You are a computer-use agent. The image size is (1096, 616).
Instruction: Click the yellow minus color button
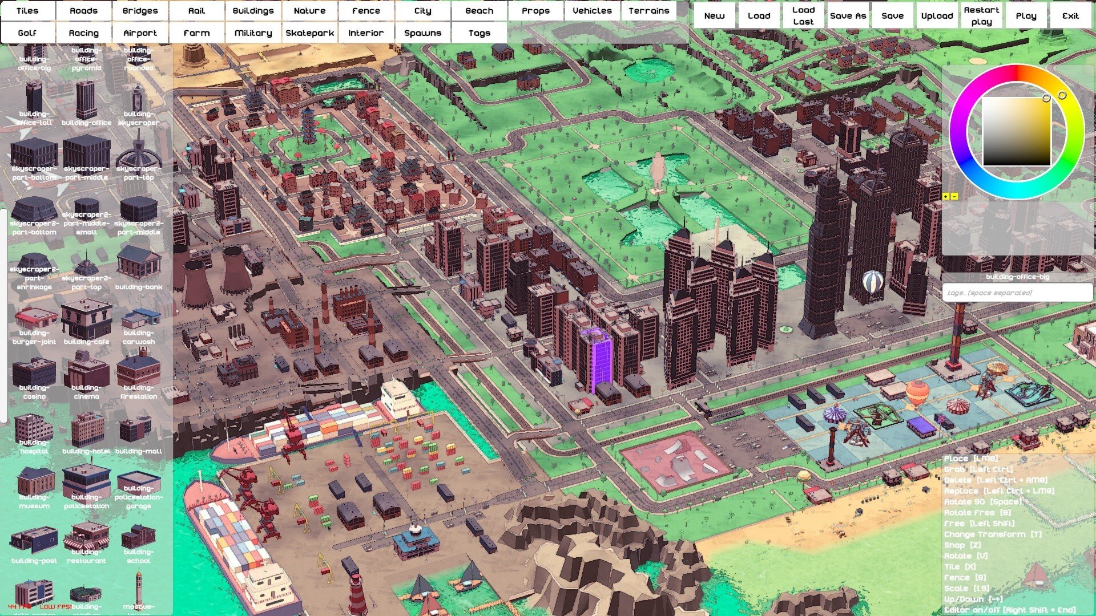click(955, 197)
